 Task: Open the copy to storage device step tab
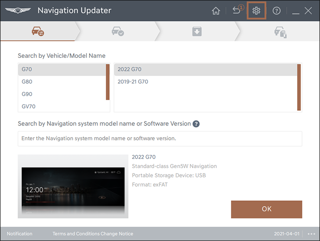pyautogui.click(x=280, y=32)
